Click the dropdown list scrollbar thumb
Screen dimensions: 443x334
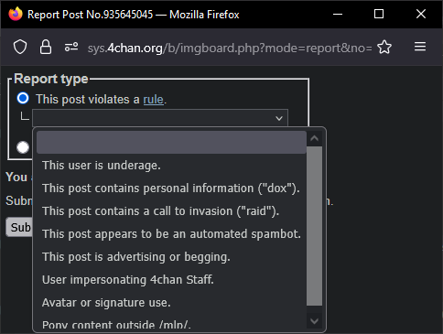314,226
